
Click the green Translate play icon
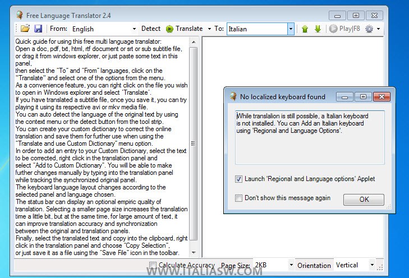point(169,29)
